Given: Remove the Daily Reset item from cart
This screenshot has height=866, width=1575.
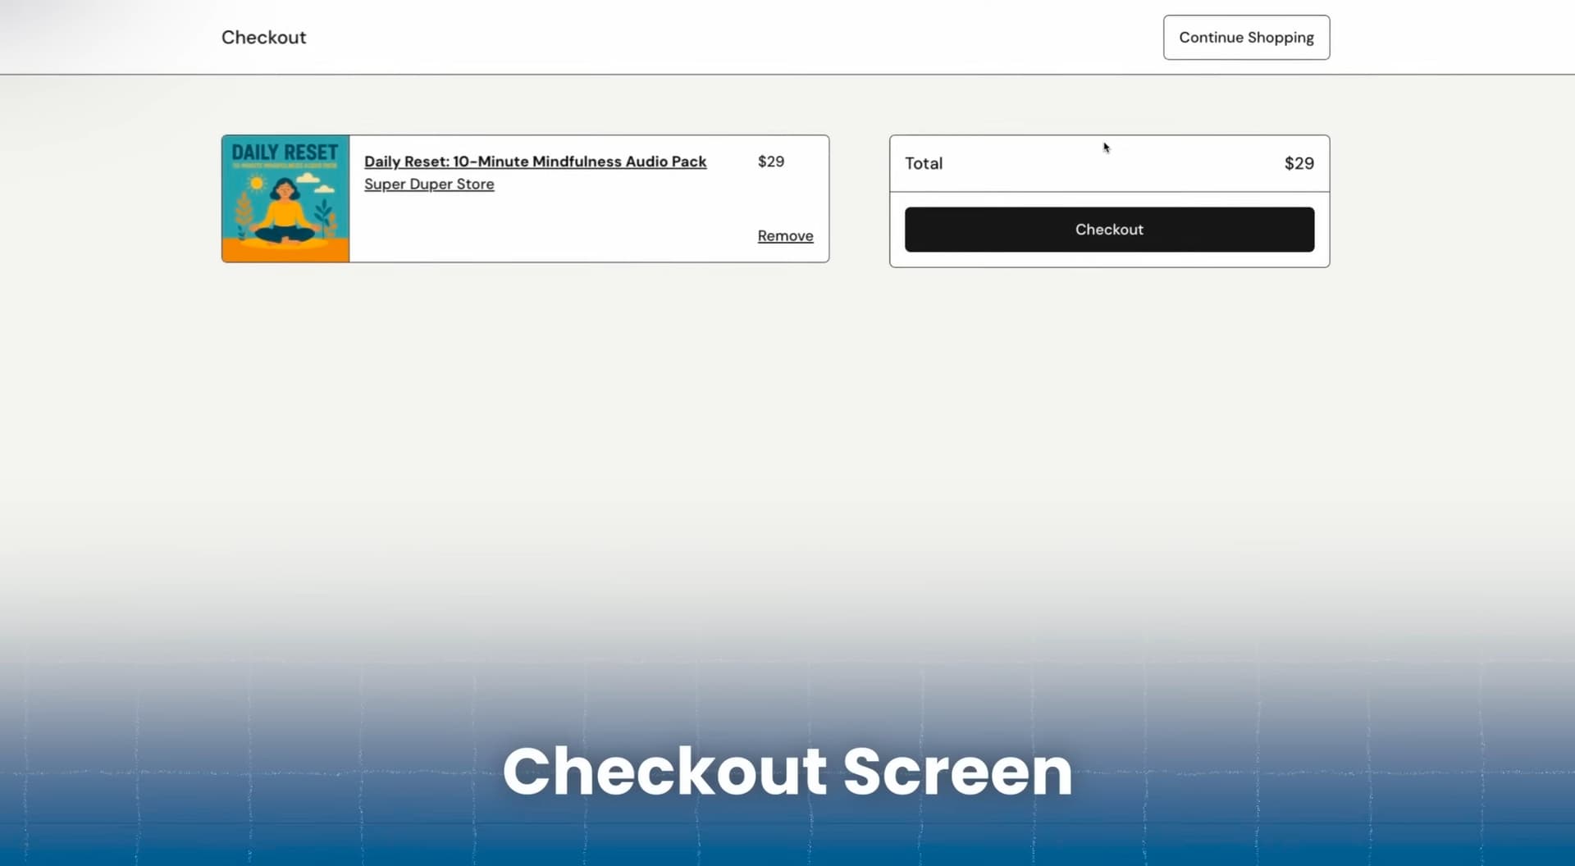Looking at the screenshot, I should [x=784, y=236].
